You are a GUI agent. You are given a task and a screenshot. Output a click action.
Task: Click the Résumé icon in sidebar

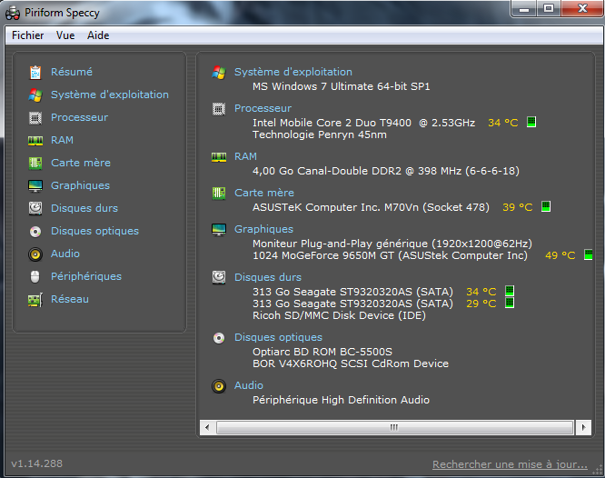(x=35, y=72)
